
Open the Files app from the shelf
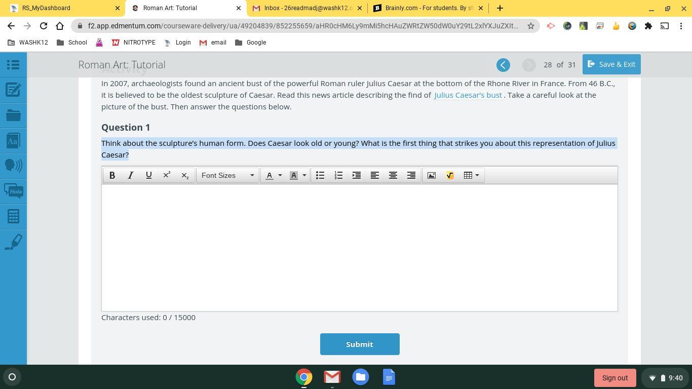click(361, 377)
